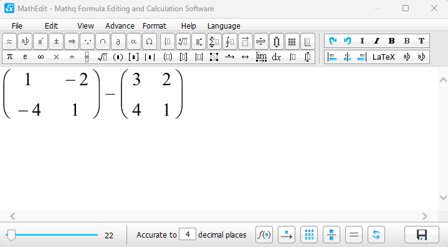Click the arrow substitution calculation button
This screenshot has height=247, width=448.
click(x=287, y=235)
